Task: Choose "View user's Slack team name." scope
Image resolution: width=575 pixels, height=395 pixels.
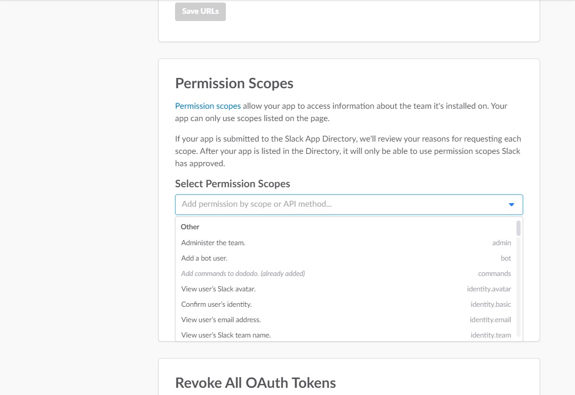Action: click(226, 335)
